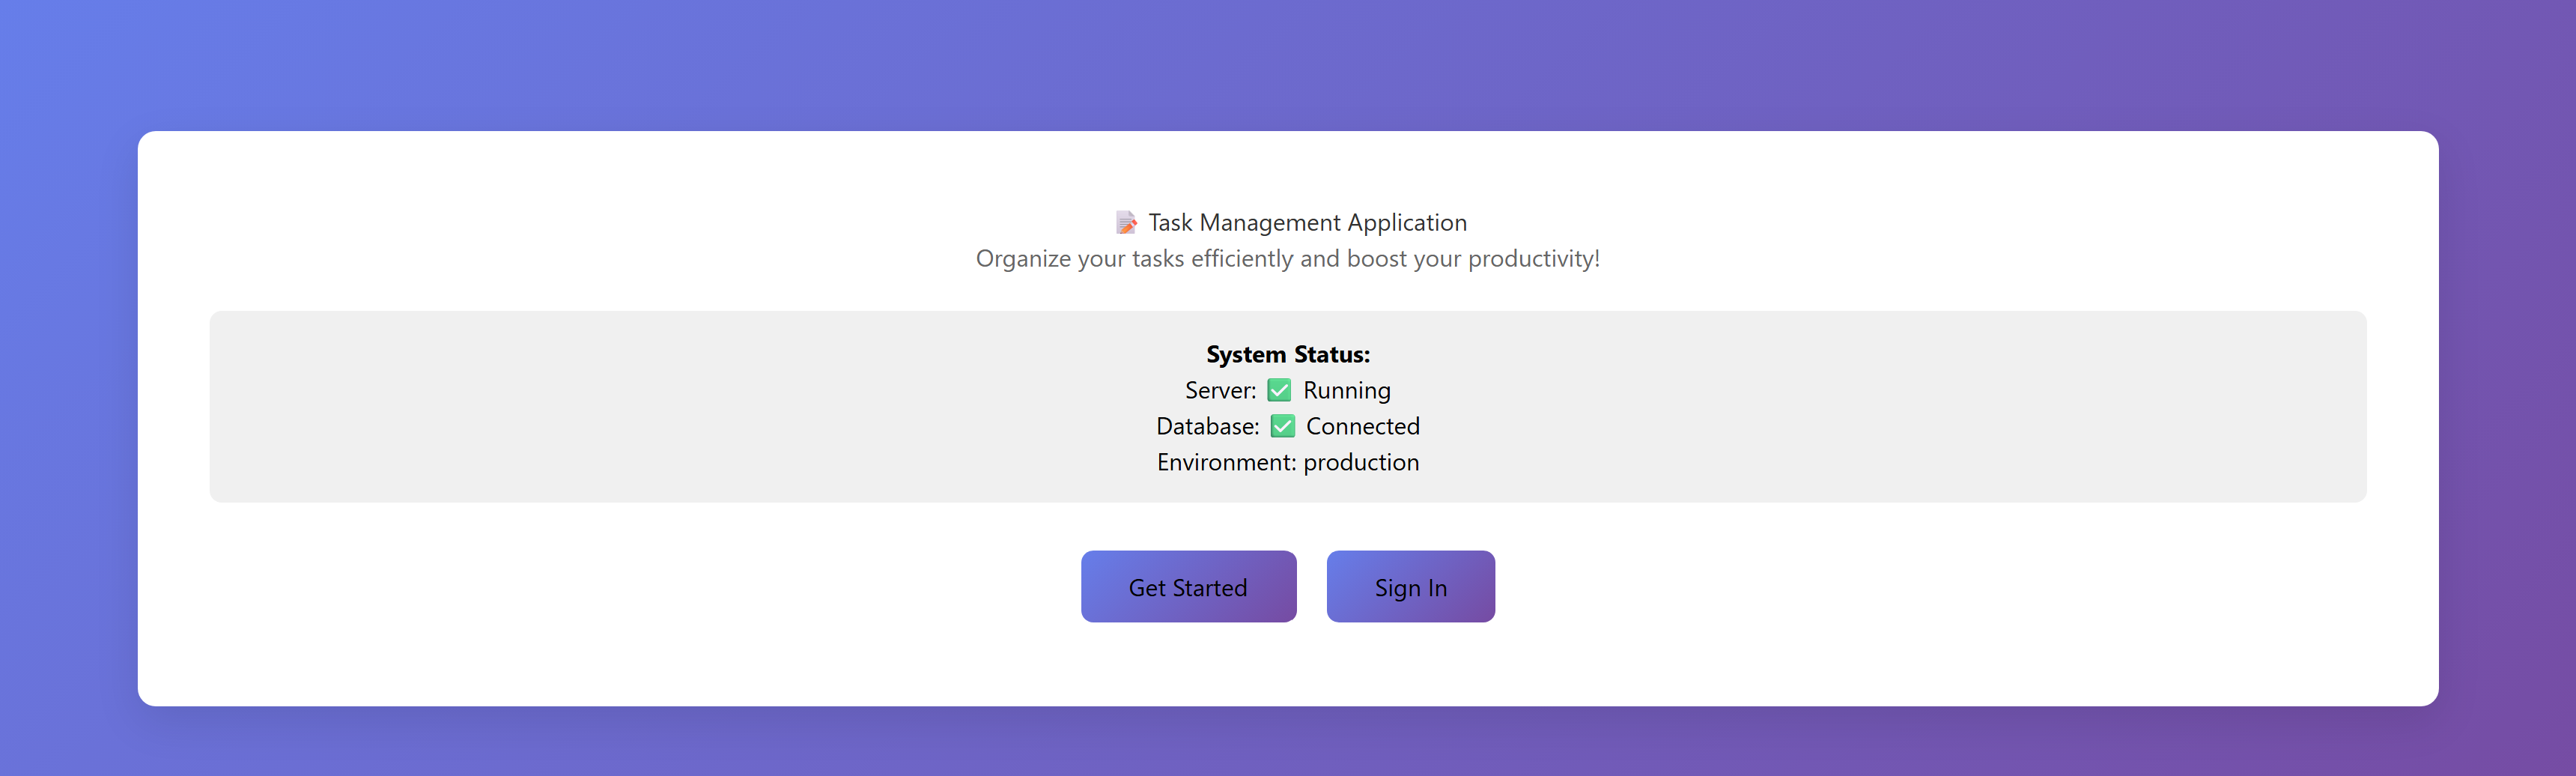2576x776 pixels.
Task: Click the Get Started button
Action: [1188, 587]
